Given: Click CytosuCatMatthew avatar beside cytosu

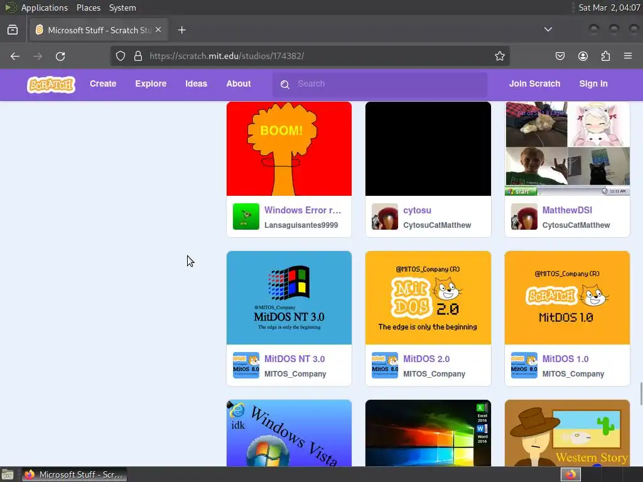Looking at the screenshot, I should [x=385, y=217].
